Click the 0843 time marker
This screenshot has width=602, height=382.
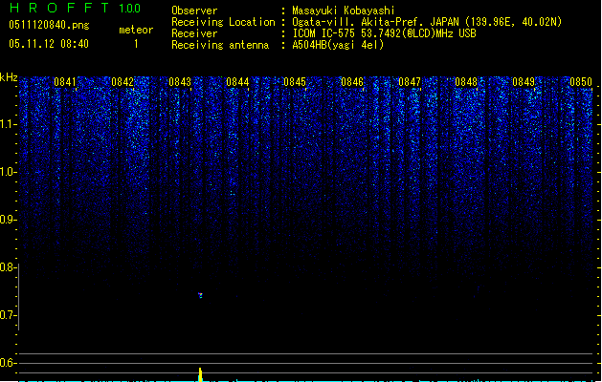pos(180,82)
